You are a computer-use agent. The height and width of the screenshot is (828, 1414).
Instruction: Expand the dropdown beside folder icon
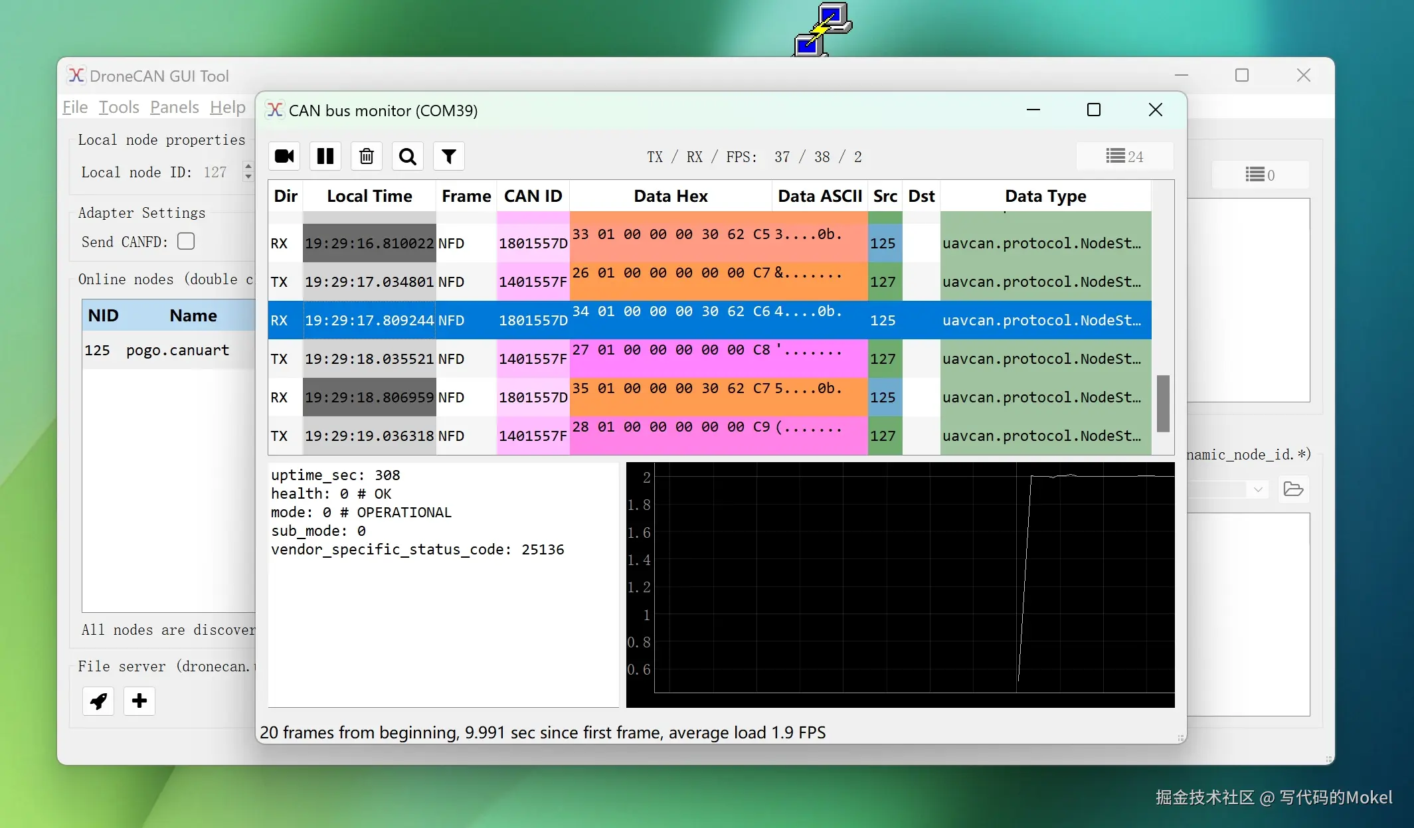(x=1257, y=490)
